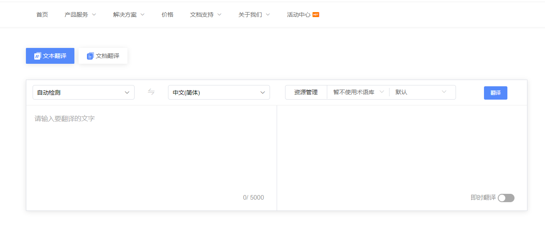This screenshot has width=545, height=233.
Task: Expand the 文档支持 navigation menu
Action: point(206,15)
